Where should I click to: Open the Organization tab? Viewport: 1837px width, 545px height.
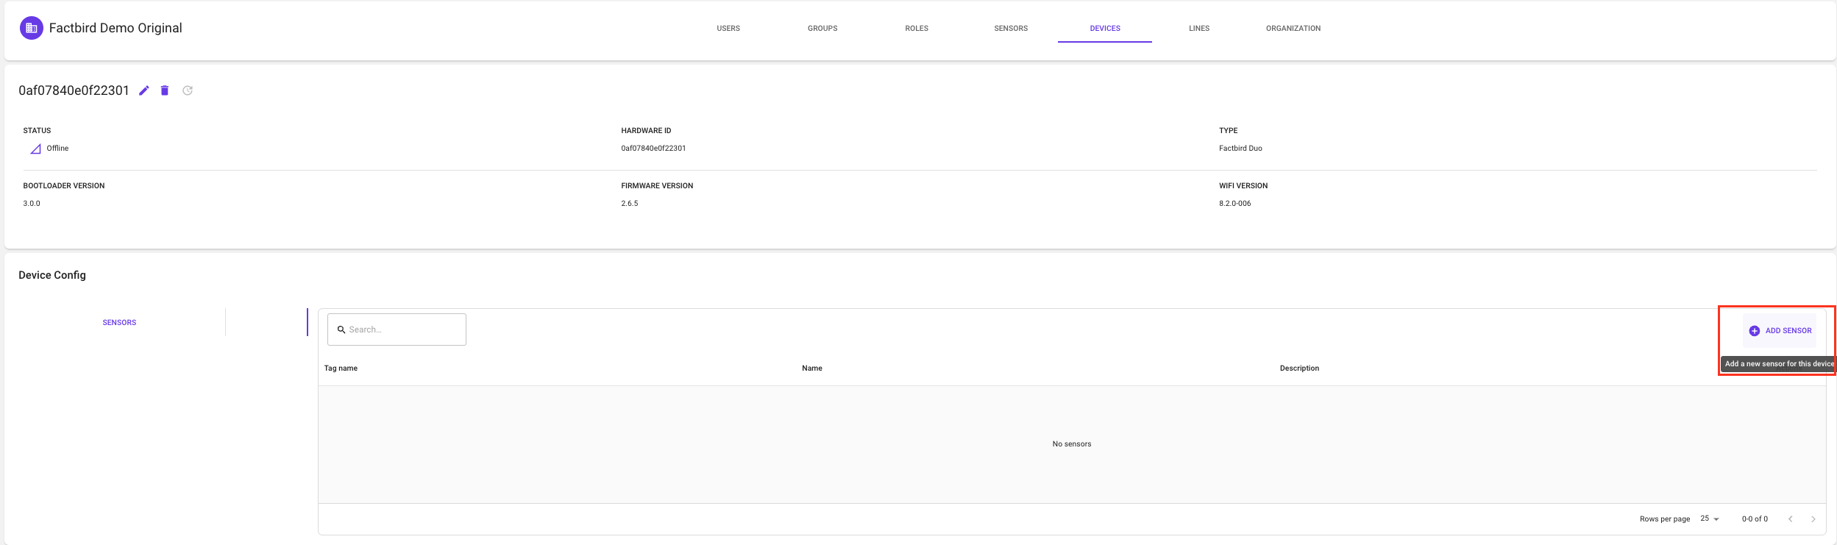[1293, 28]
